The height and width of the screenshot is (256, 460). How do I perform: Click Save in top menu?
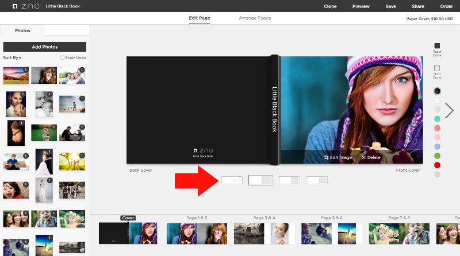coord(390,6)
